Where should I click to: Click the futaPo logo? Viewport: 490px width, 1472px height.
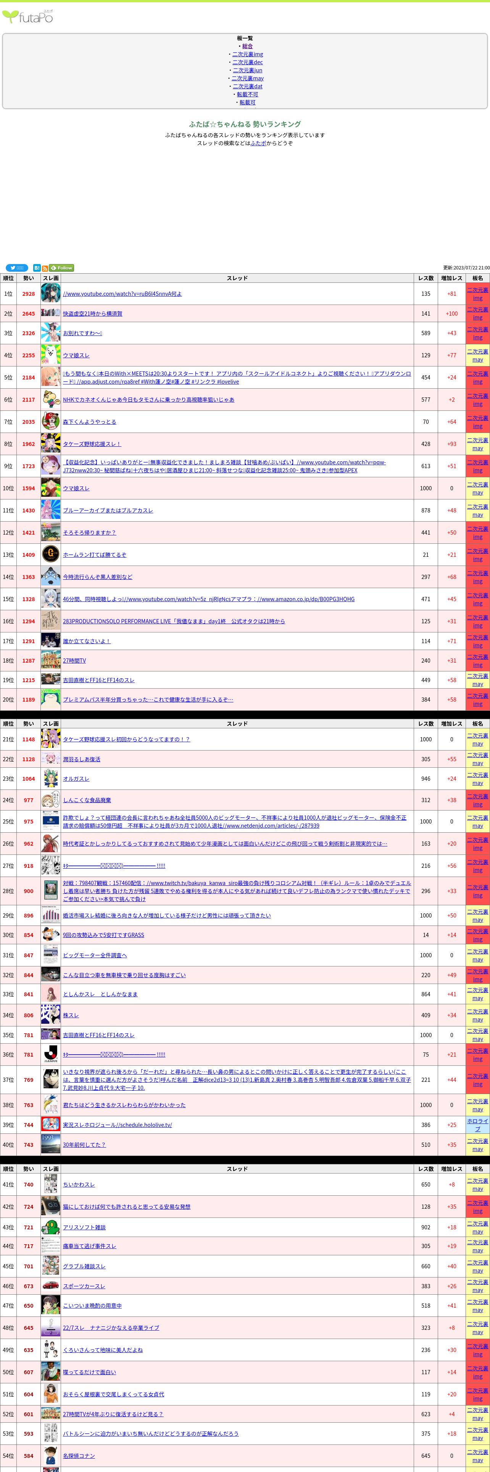click(27, 16)
